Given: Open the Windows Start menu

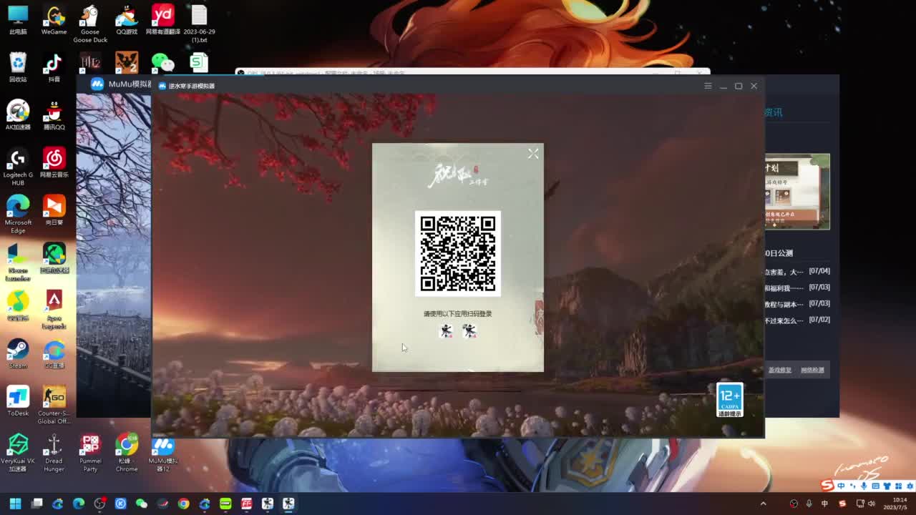Looking at the screenshot, I should coord(15,504).
